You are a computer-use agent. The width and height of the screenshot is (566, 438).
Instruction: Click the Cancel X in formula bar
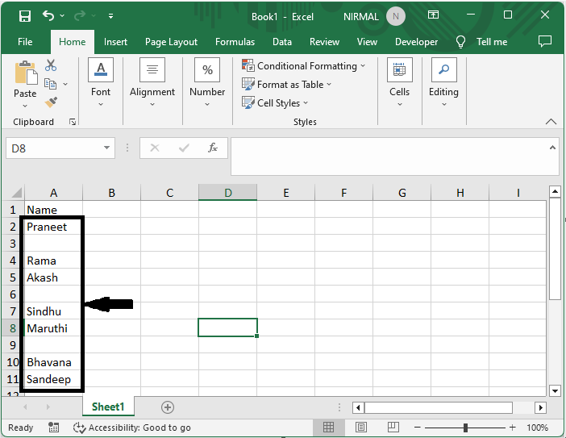point(155,148)
